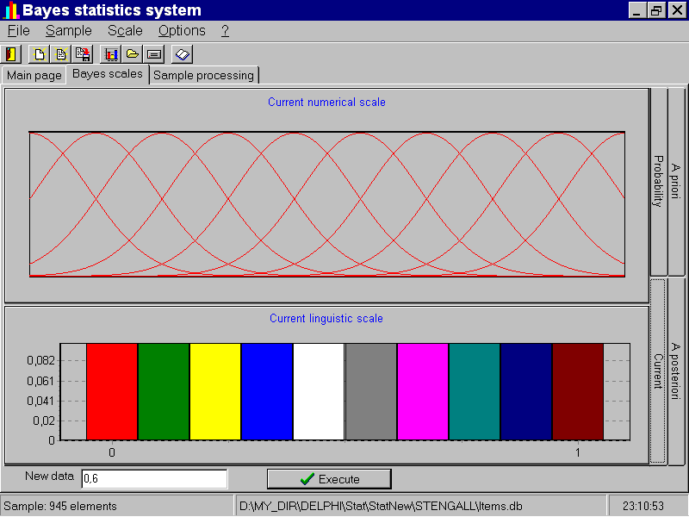Viewport: 689px width, 517px height.
Task: Click the maroon bar in linguistic scale
Action: 578,392
